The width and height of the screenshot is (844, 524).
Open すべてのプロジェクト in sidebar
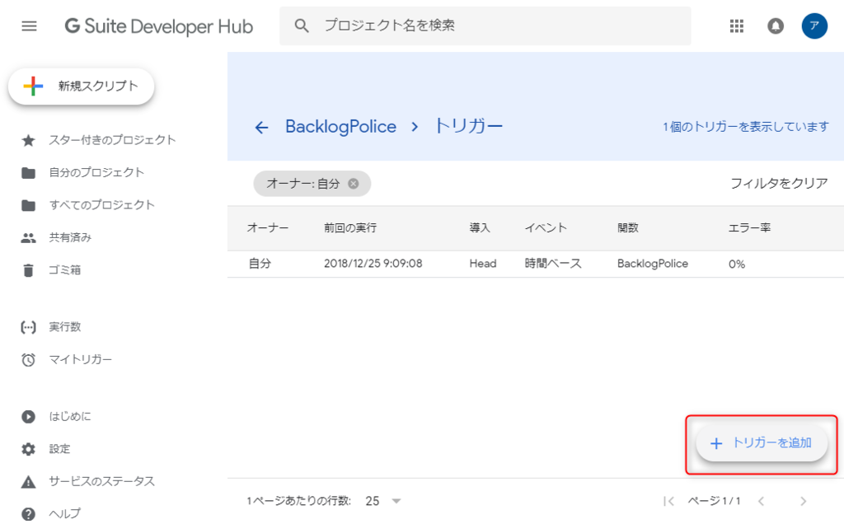101,204
